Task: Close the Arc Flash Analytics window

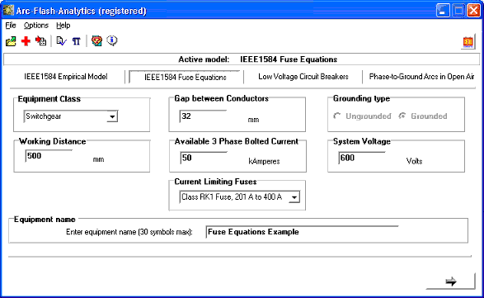Action: 473,11
